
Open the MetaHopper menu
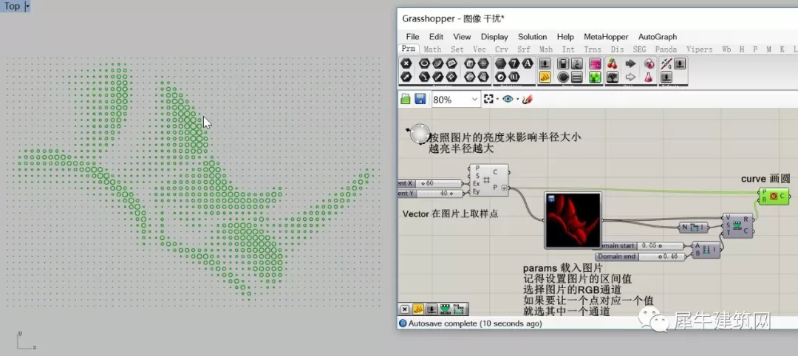(606, 37)
